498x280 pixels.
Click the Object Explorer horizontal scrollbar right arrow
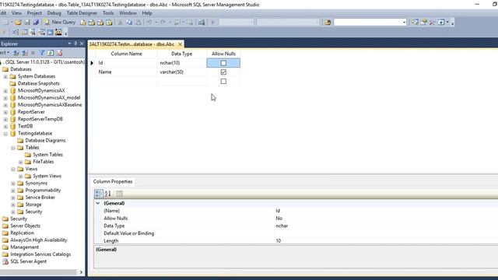[x=81, y=272]
